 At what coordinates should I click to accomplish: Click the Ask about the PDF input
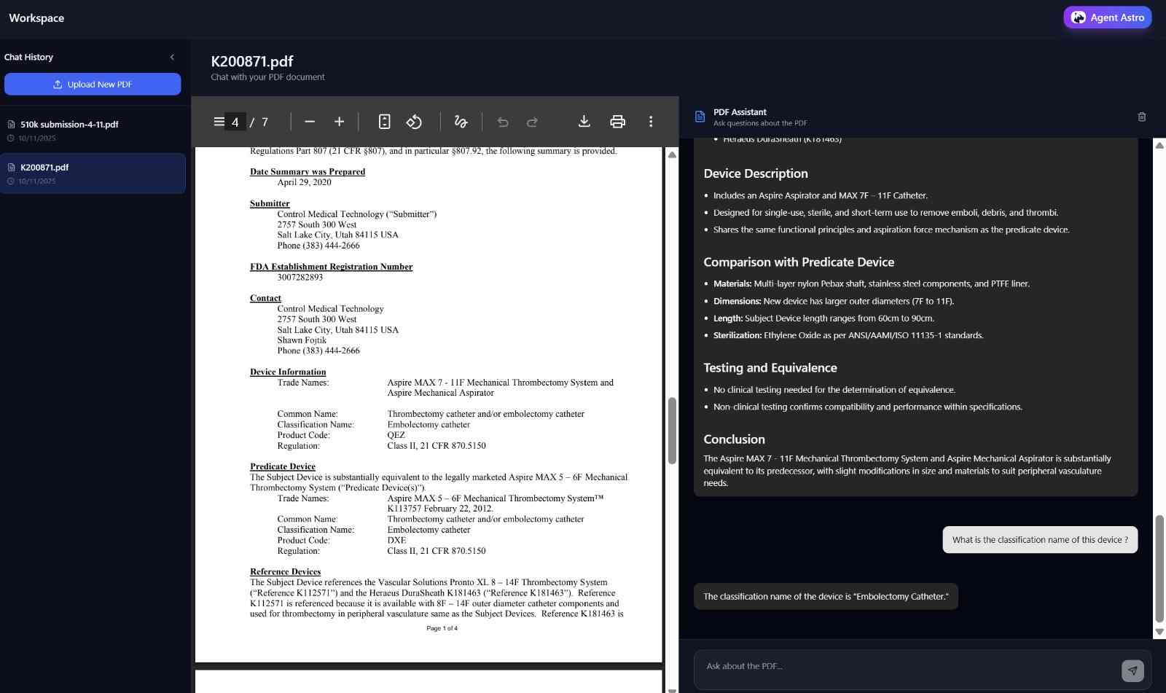pyautogui.click(x=904, y=666)
